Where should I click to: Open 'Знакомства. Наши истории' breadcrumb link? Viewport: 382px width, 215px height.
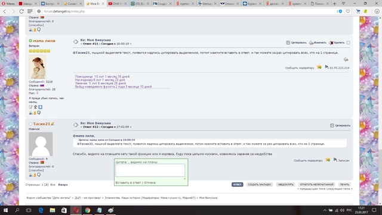click(x=122, y=198)
